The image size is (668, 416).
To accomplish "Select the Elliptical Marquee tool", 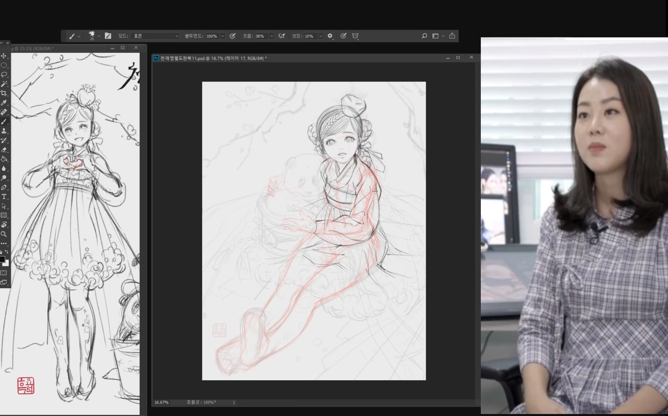I will (x=4, y=65).
